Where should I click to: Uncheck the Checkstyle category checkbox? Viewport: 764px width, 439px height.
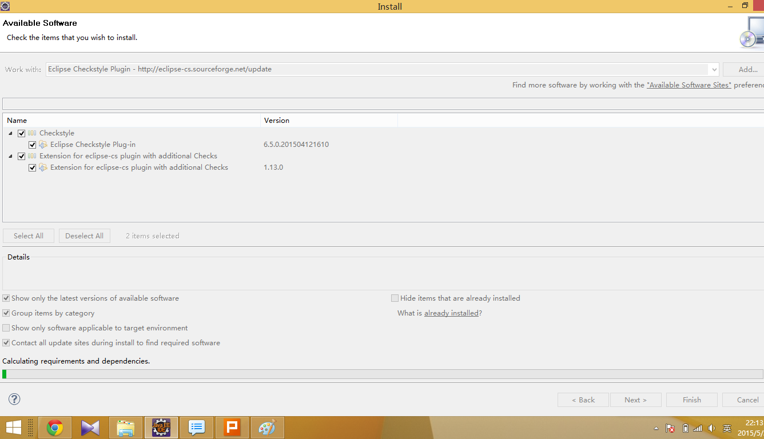(22, 133)
